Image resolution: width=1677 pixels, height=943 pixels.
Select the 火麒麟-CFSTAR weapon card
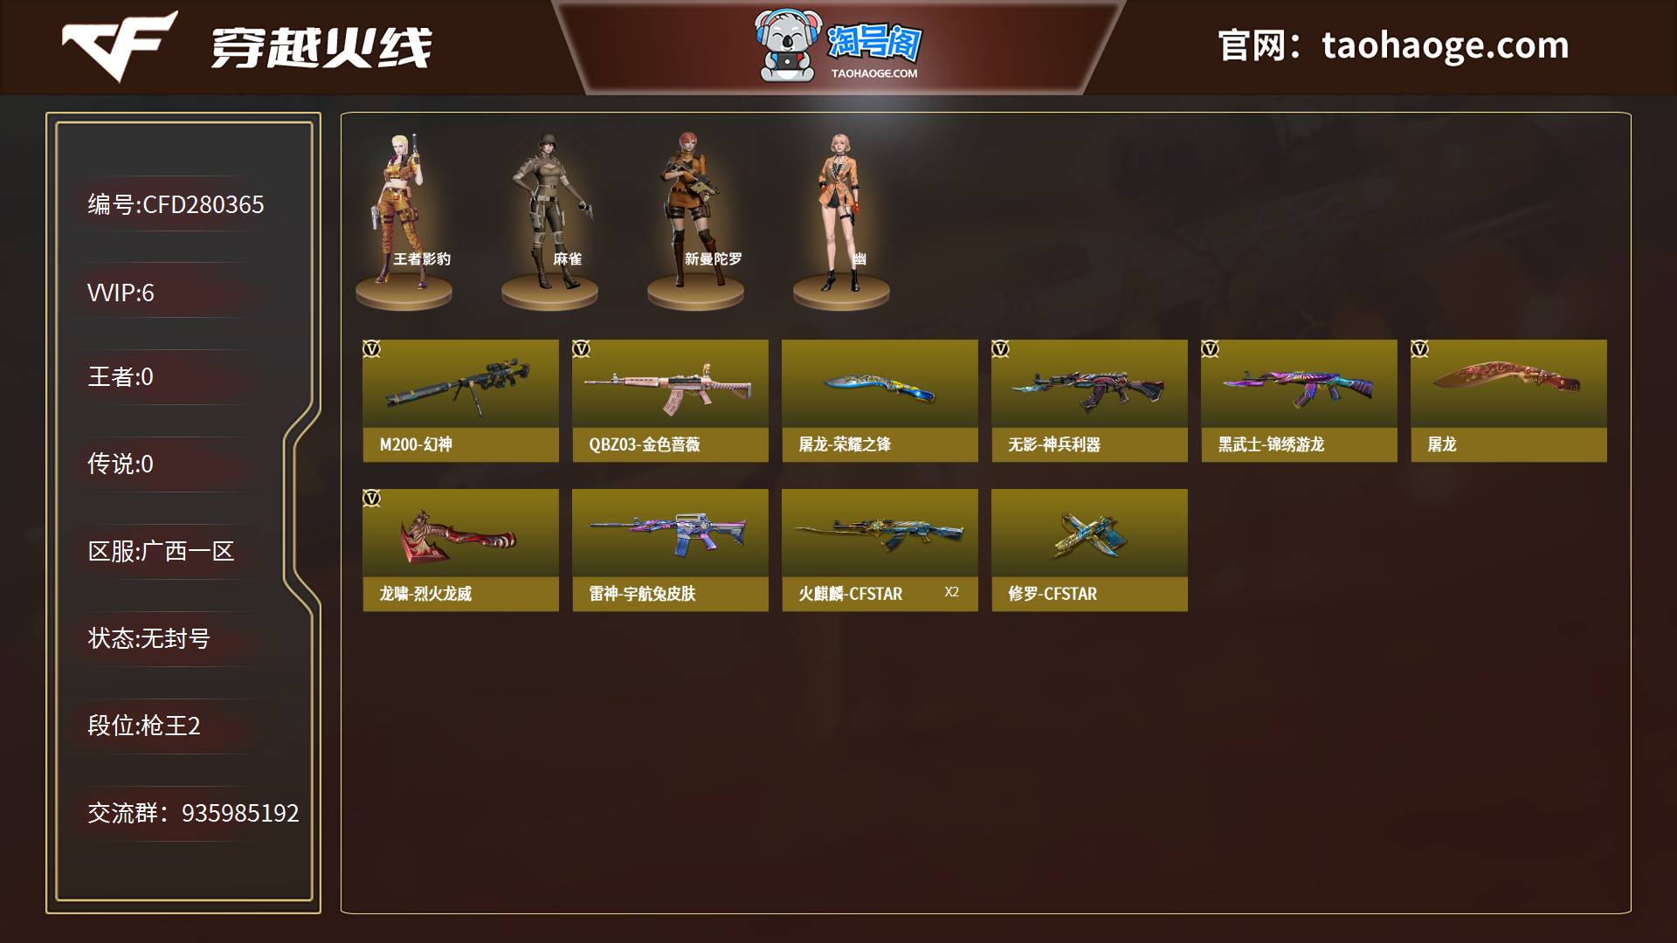pyautogui.click(x=880, y=550)
